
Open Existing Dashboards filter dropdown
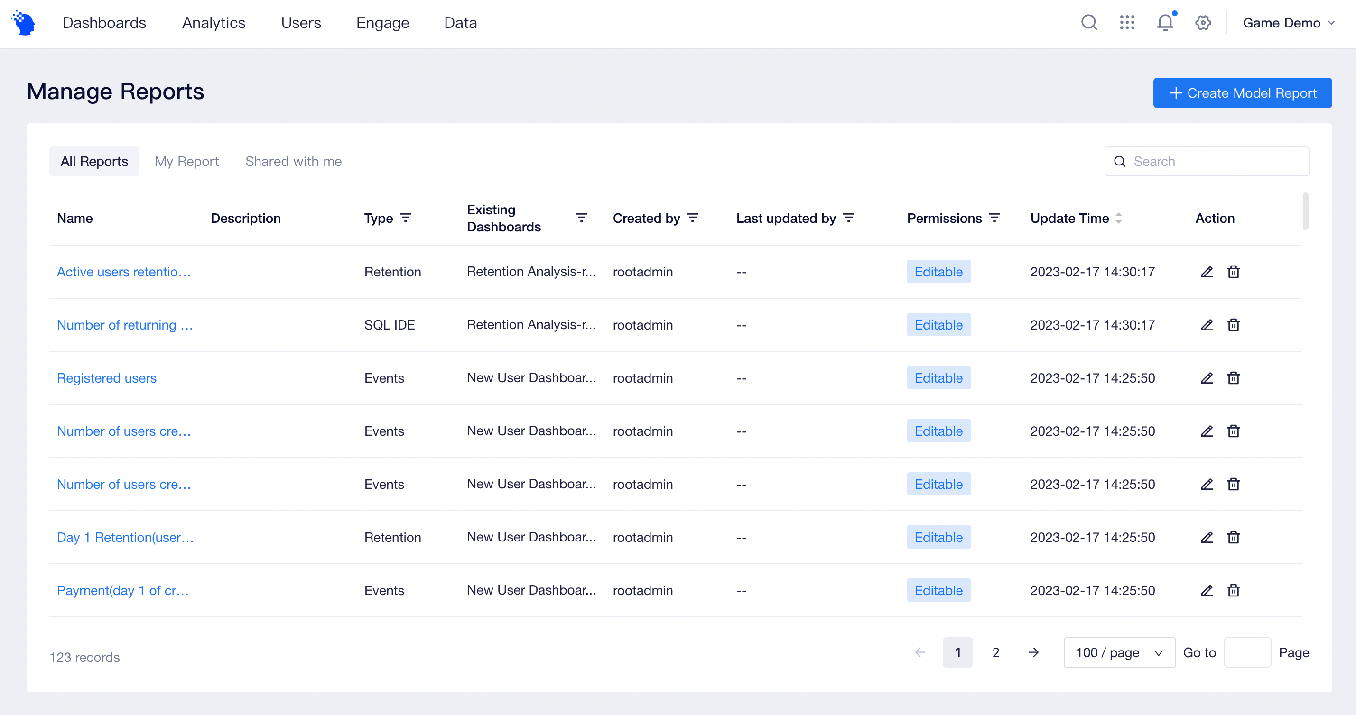click(581, 218)
